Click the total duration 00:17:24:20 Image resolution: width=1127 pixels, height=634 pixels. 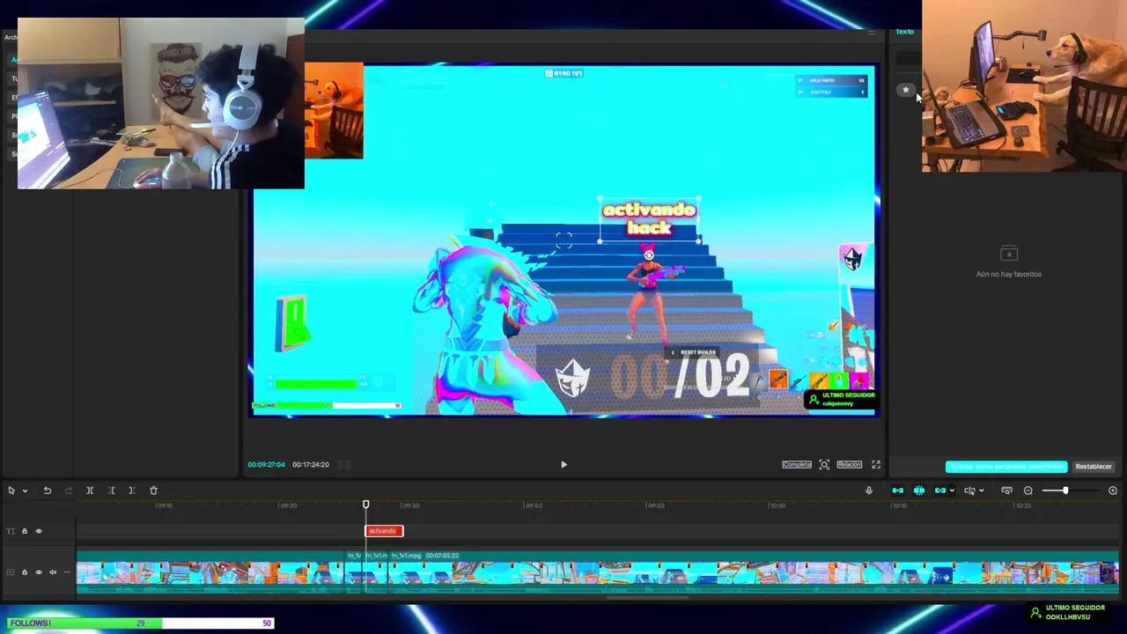pos(311,464)
